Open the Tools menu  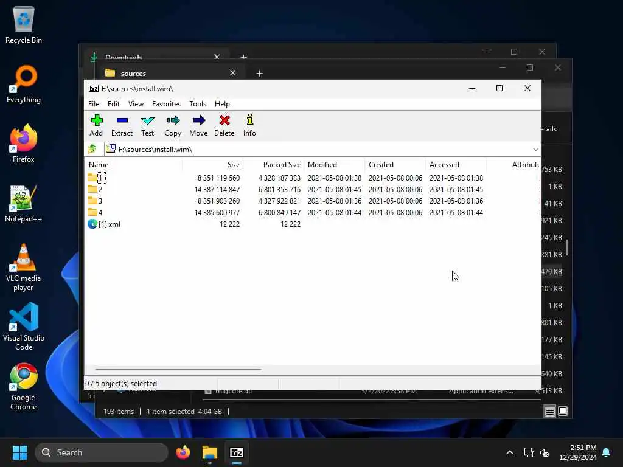(198, 103)
